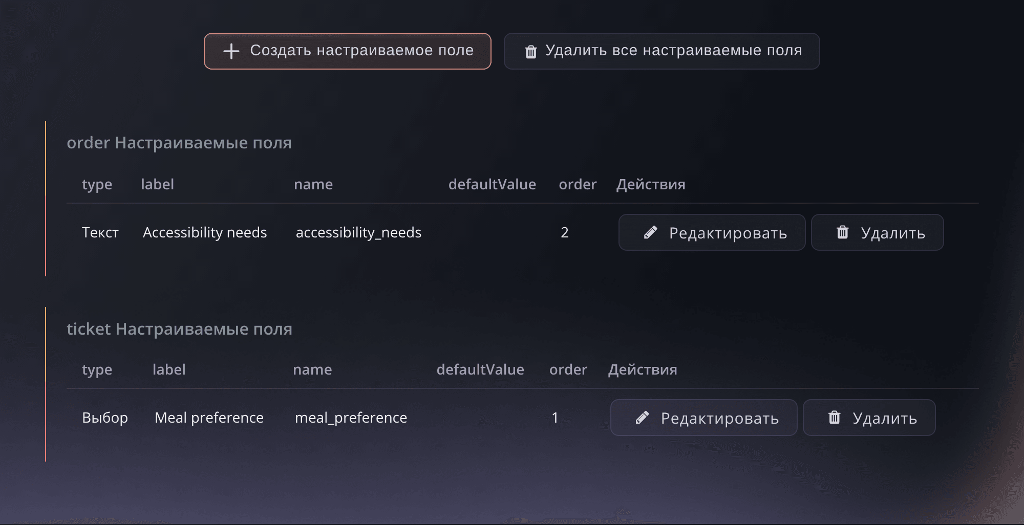The width and height of the screenshot is (1024, 525).
Task: Edit the meal_preference field via Редактировать
Action: click(703, 418)
